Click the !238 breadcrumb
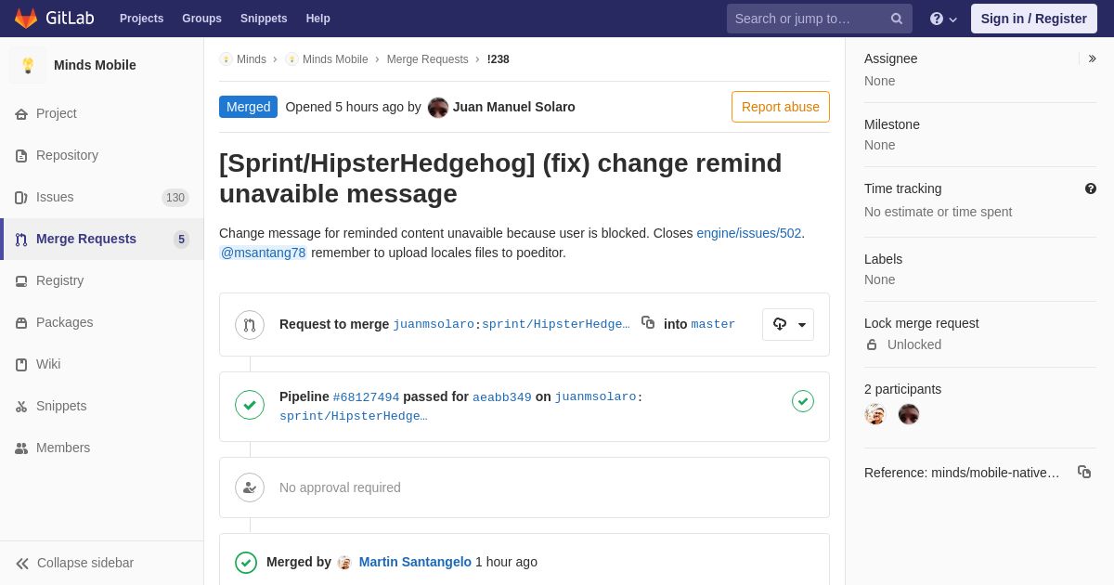 [499, 59]
